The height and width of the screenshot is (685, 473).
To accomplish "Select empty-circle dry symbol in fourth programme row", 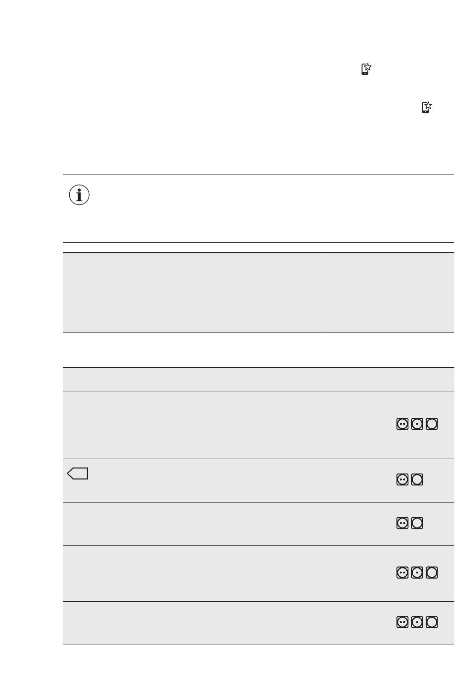I will click(x=432, y=573).
